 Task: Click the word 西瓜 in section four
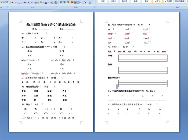tap(64, 91)
